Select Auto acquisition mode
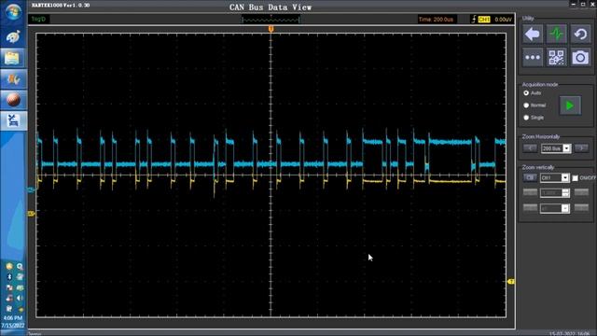This screenshot has width=597, height=336. [x=526, y=93]
